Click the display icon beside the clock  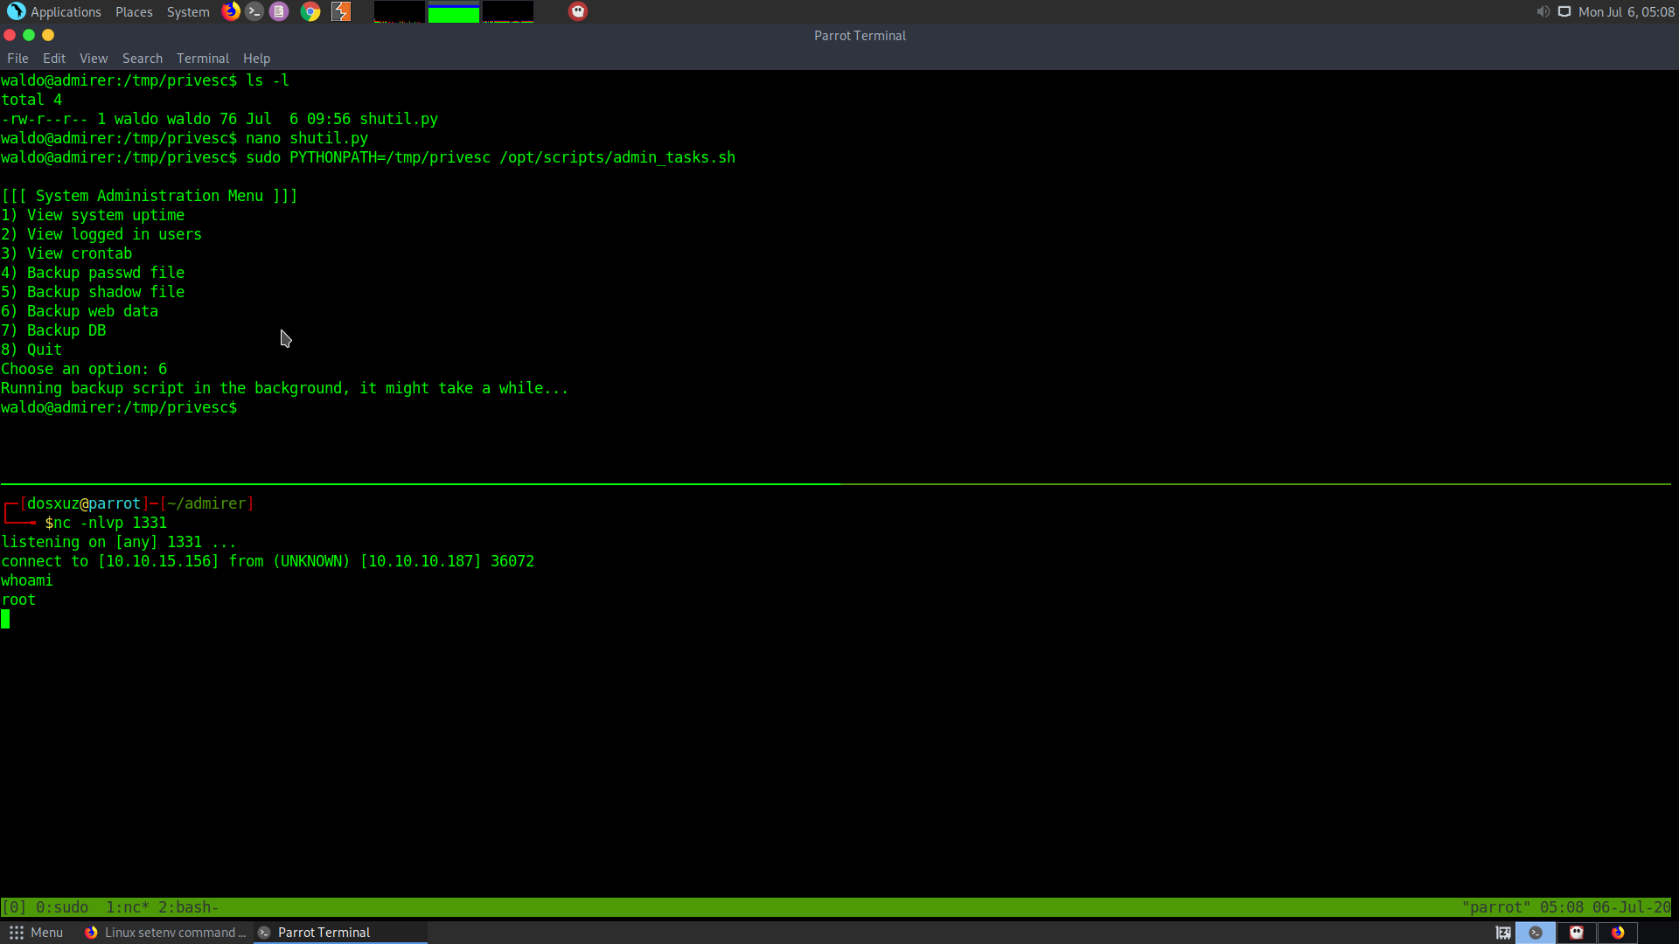(1564, 11)
